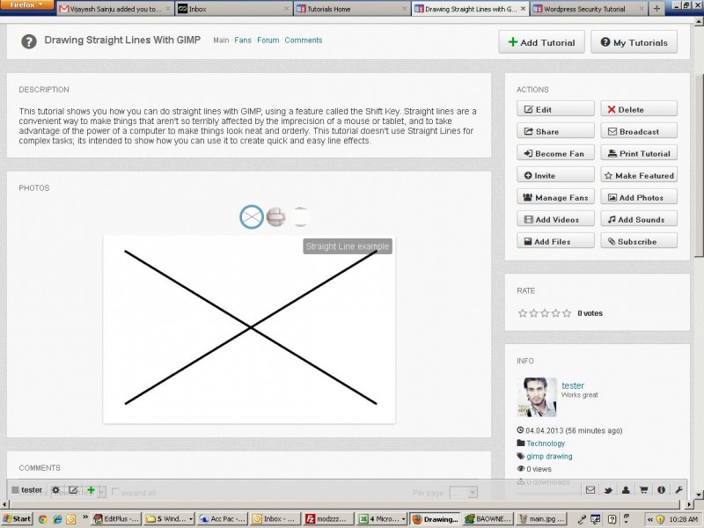704x528 pixels.
Task: Open the Internet Explorer quick launch icon
Action: click(x=57, y=519)
